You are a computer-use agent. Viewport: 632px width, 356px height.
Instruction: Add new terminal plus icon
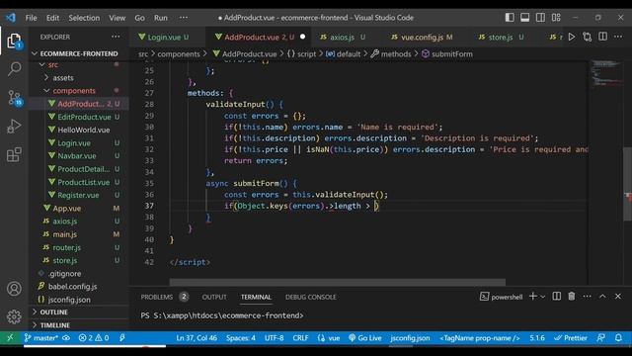tap(533, 297)
